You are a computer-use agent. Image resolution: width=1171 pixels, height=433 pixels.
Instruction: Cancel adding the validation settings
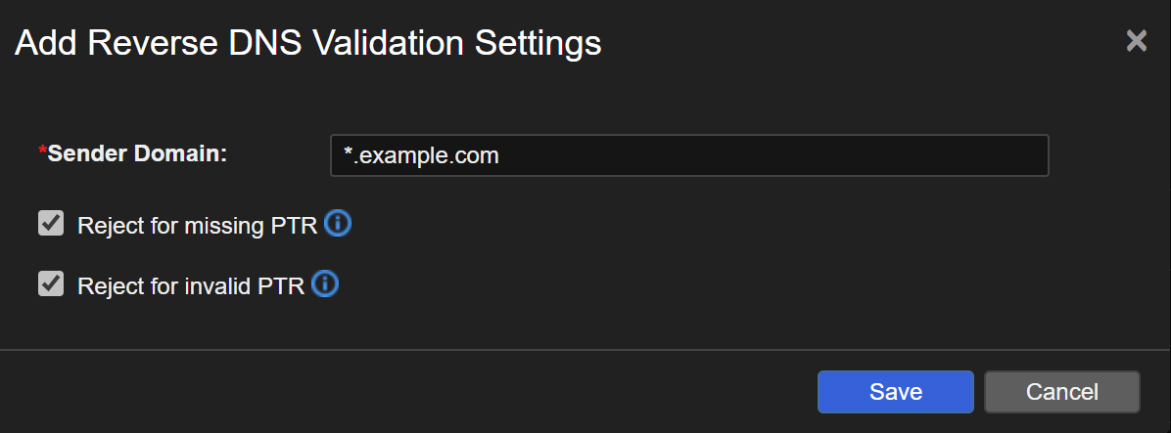(x=1061, y=392)
